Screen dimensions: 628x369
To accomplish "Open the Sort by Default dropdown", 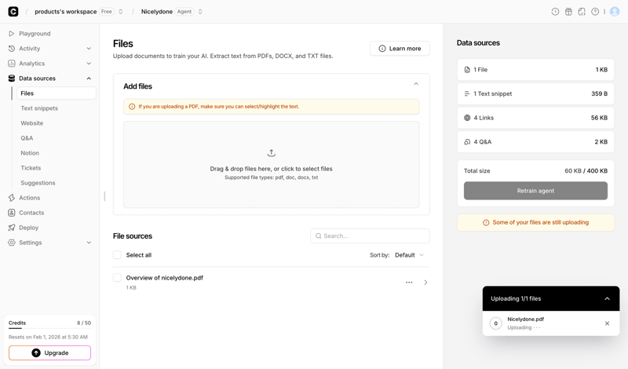I will [x=409, y=255].
